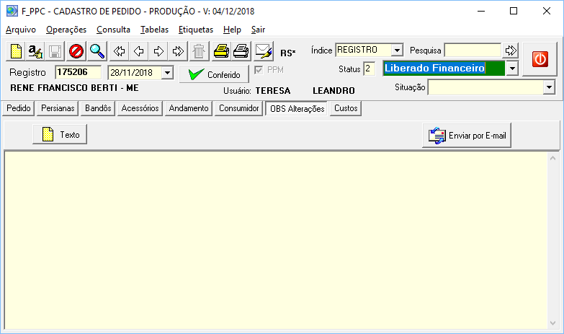564x334 pixels.
Task: Run the search with the Pesquisa arrow button
Action: pyautogui.click(x=511, y=50)
